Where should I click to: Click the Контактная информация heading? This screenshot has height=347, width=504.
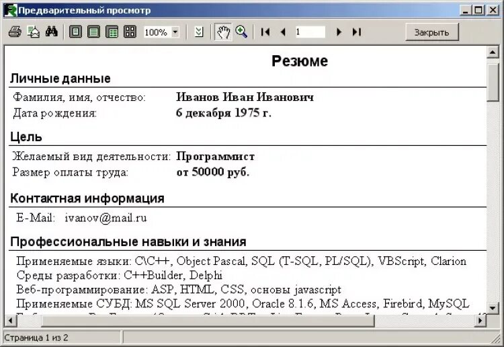(x=87, y=198)
